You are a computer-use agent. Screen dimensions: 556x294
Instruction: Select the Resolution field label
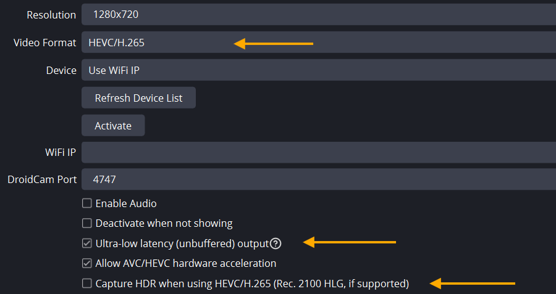(x=51, y=15)
